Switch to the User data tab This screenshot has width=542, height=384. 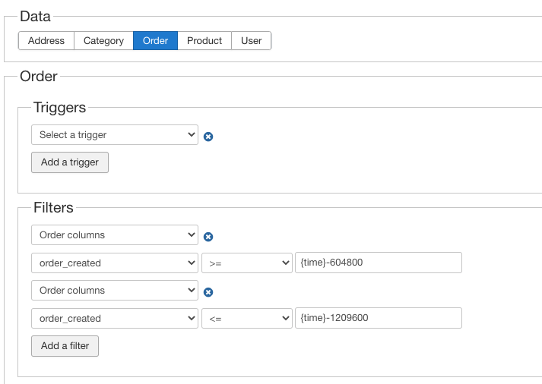click(251, 41)
